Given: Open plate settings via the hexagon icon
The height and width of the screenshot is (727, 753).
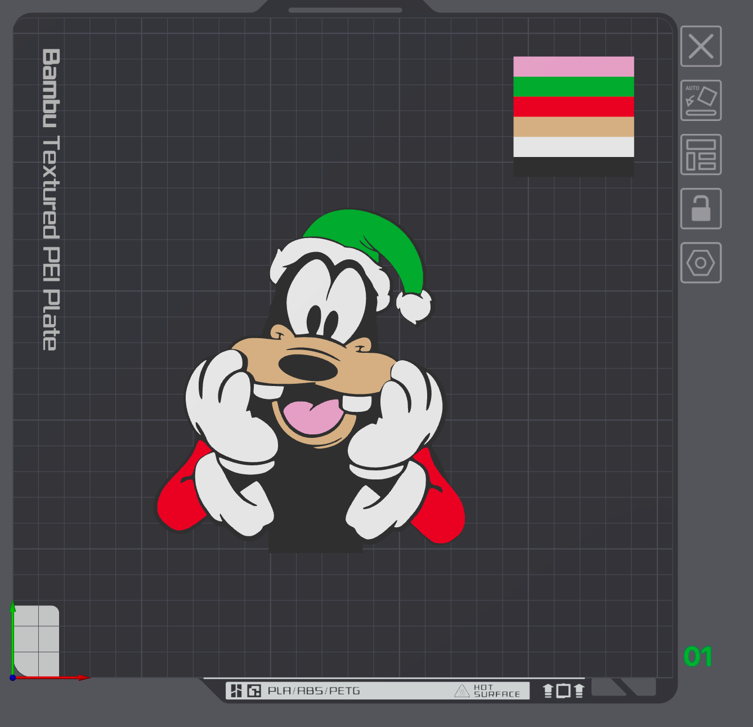Looking at the screenshot, I should pos(700,262).
